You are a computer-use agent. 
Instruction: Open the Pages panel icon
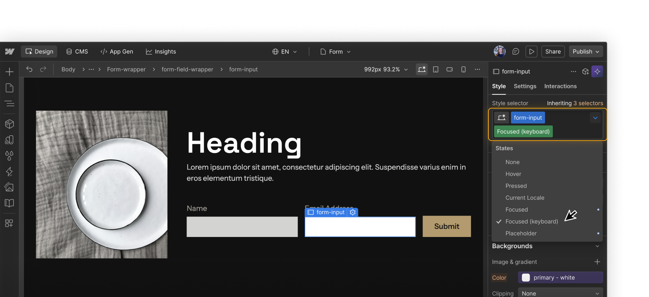pyautogui.click(x=9, y=88)
